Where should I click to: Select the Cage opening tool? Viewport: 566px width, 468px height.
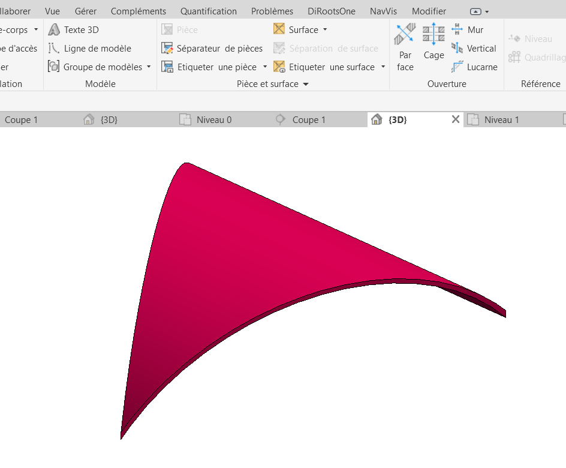[x=433, y=42]
